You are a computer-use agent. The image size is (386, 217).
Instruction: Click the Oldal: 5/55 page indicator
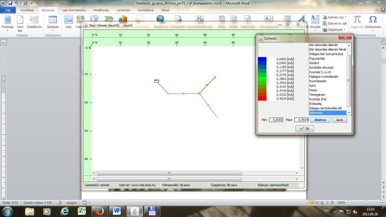10,202
